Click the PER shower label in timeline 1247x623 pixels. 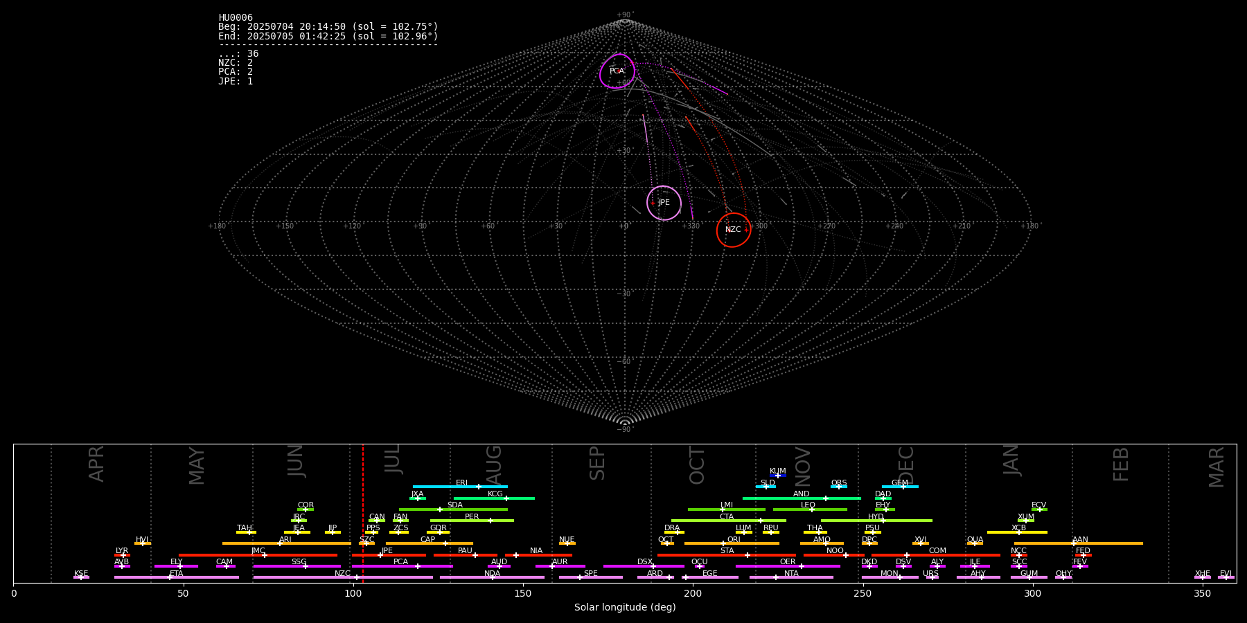pos(472,517)
